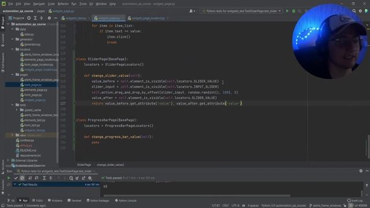The height and width of the screenshot is (208, 370).
Task: Toggle Show Ignored tests circle icon
Action: [x=22, y=178]
